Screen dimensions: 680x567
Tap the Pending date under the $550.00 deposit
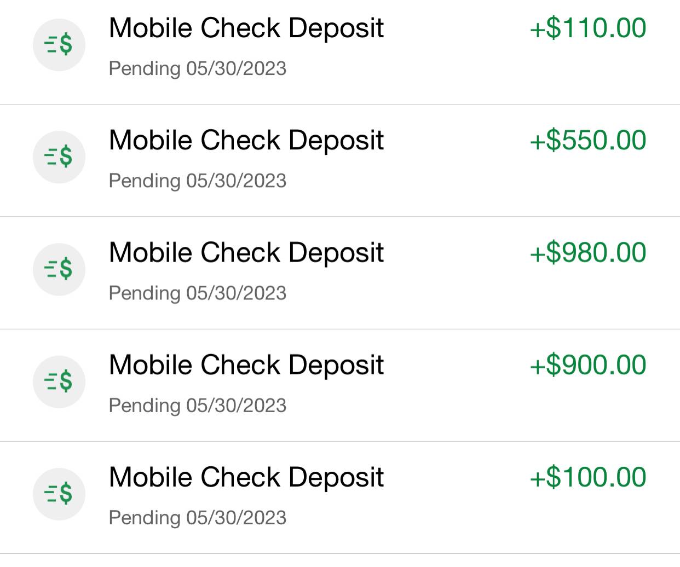(197, 181)
